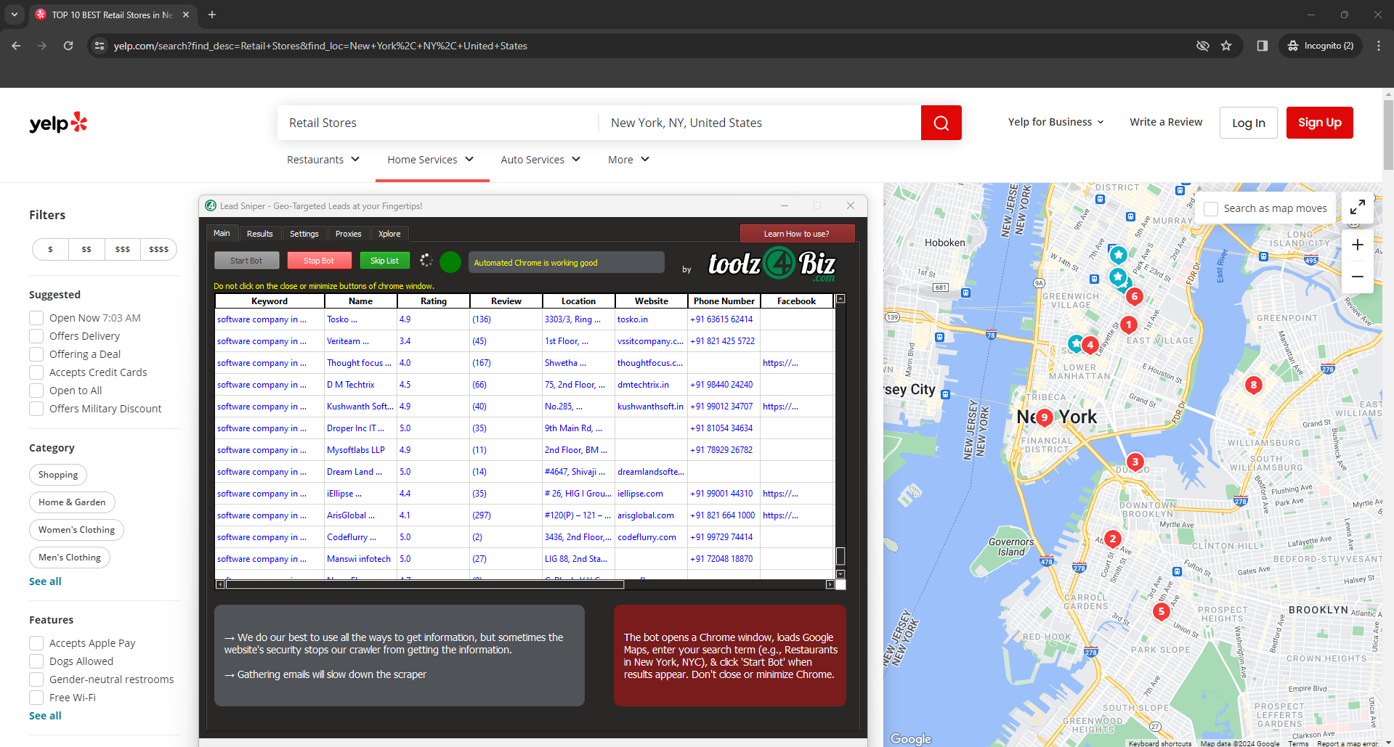Viewport: 1394px width, 747px height.
Task: Open Lead Sniper Proxies tab
Action: (348, 234)
